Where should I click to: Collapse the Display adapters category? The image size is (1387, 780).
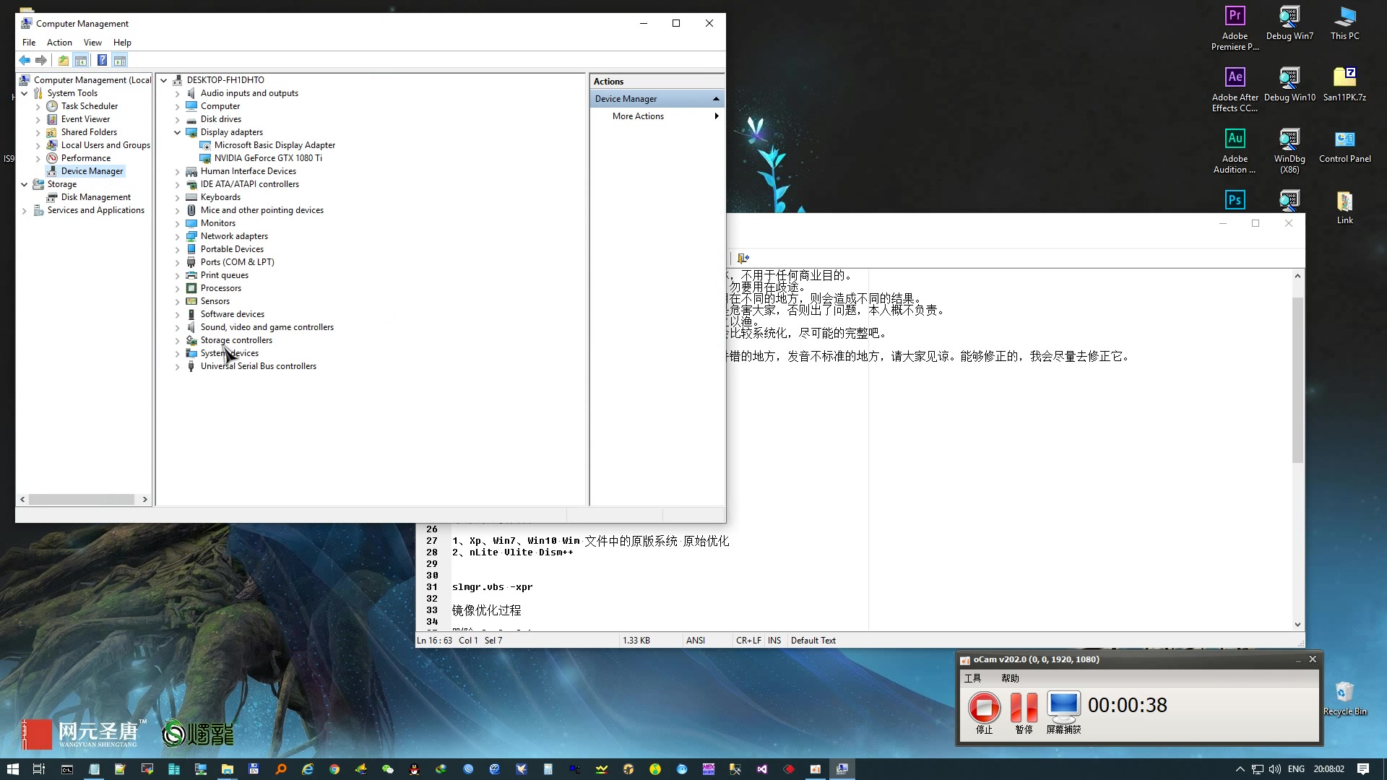coord(177,133)
